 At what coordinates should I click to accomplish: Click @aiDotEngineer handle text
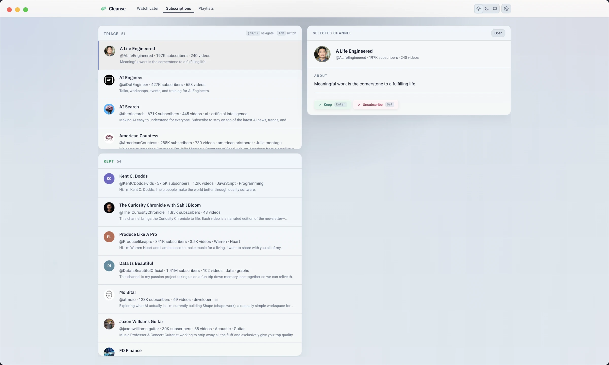click(134, 85)
